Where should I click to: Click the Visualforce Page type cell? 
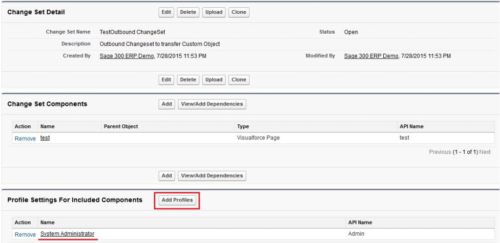[x=258, y=138]
